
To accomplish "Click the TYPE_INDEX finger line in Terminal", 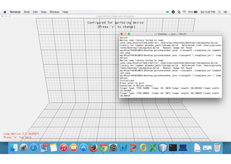I will (170, 94).
